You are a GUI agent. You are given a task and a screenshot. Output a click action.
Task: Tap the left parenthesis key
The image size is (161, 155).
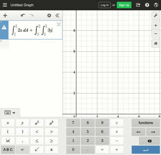8,132
